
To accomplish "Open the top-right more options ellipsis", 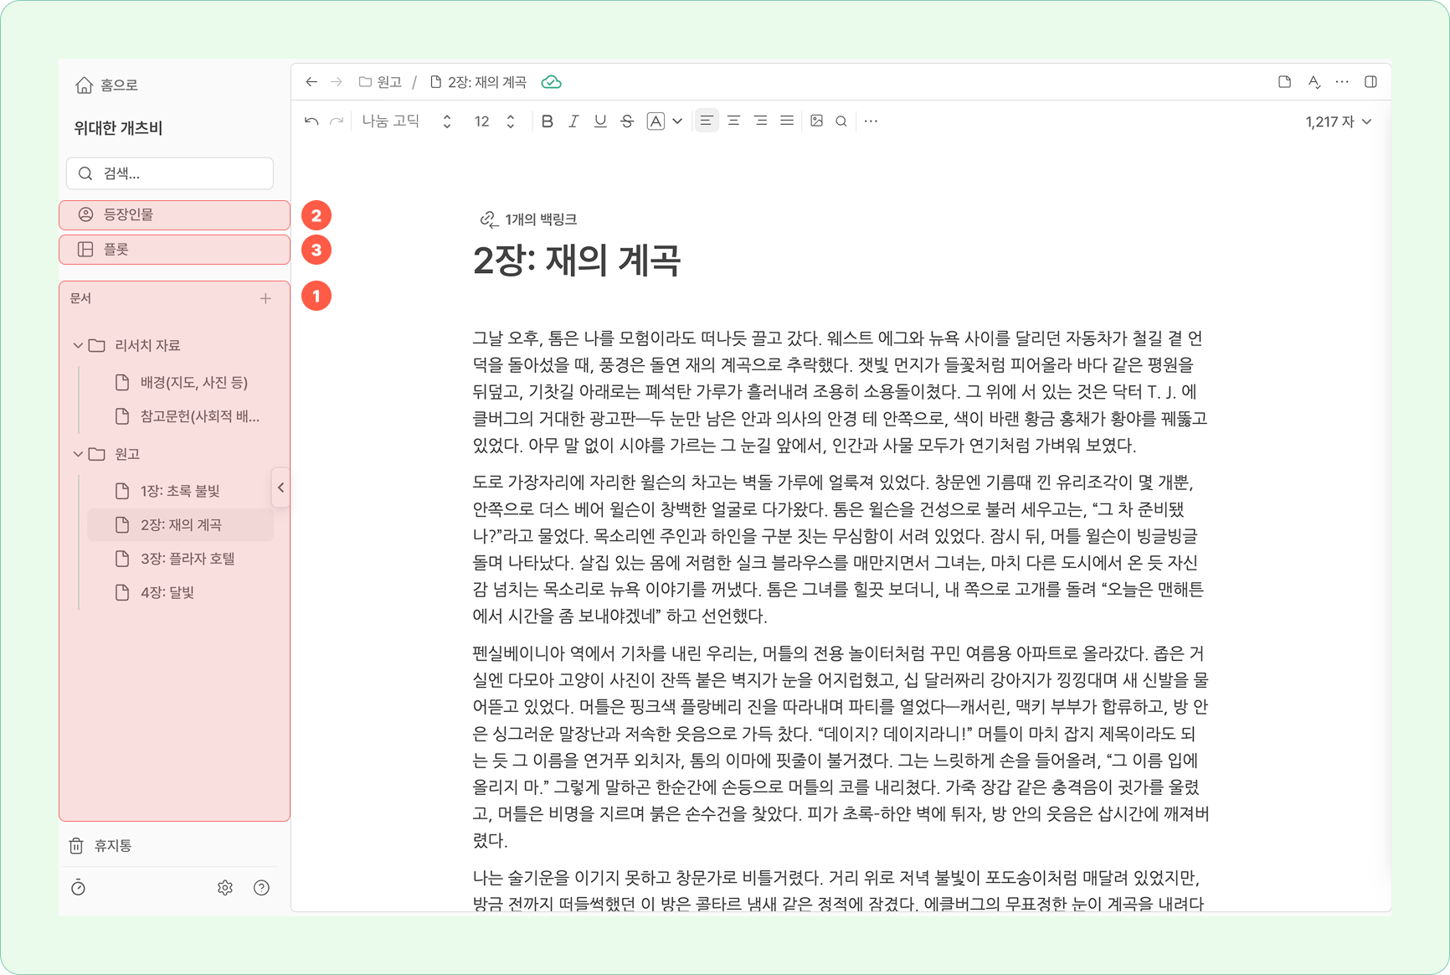I will pos(1342,82).
